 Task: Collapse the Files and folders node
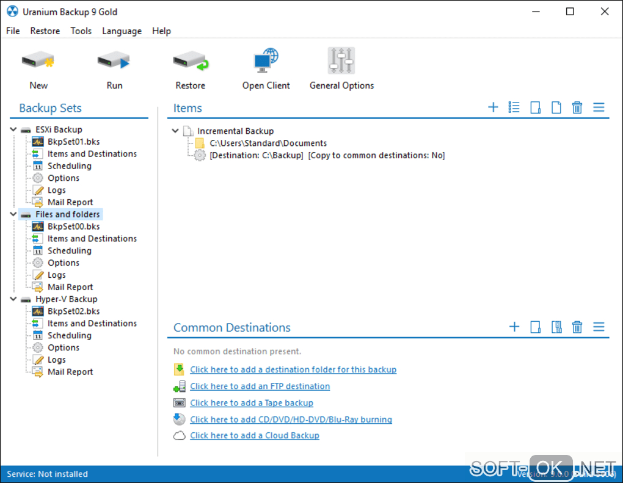tap(13, 214)
